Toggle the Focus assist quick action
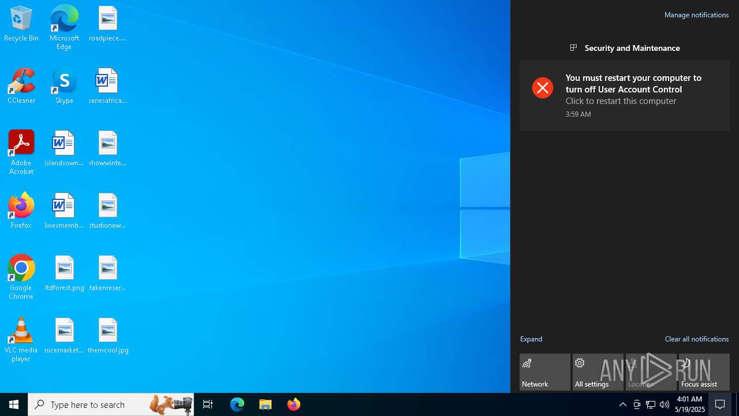The image size is (739, 416). 704,372
